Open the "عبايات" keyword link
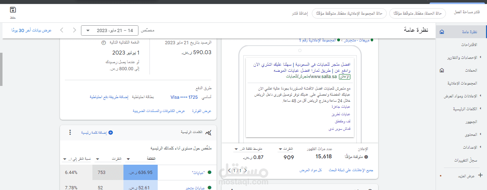The width and height of the screenshot is (487, 190). pyautogui.click(x=199, y=173)
